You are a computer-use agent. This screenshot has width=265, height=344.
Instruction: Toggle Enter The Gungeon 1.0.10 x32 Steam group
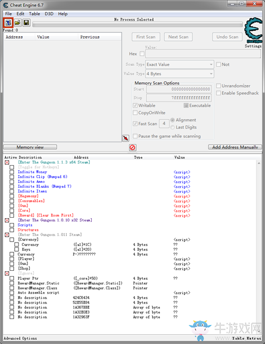pyautogui.click(x=7, y=220)
